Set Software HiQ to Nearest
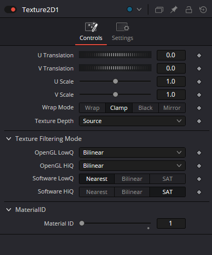Viewport: 212px width, 255px height. tap(97, 192)
